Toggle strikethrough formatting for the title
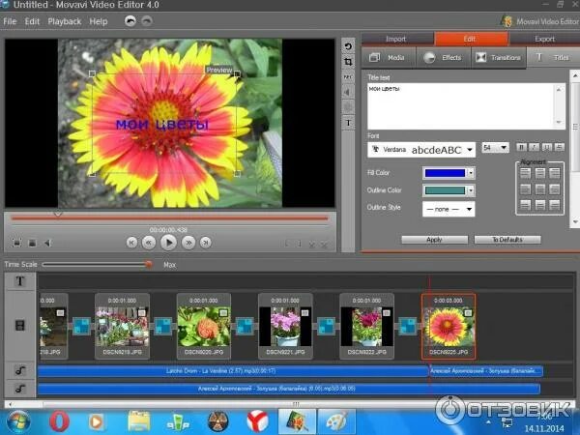Image resolution: width=580 pixels, height=435 pixels. click(560, 147)
